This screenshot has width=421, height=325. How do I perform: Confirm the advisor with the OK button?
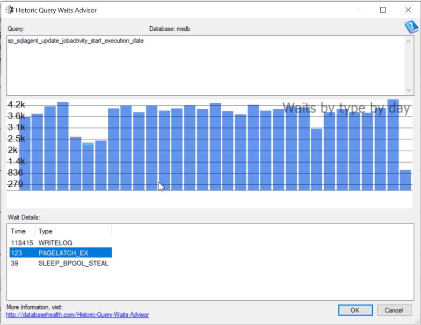click(355, 310)
